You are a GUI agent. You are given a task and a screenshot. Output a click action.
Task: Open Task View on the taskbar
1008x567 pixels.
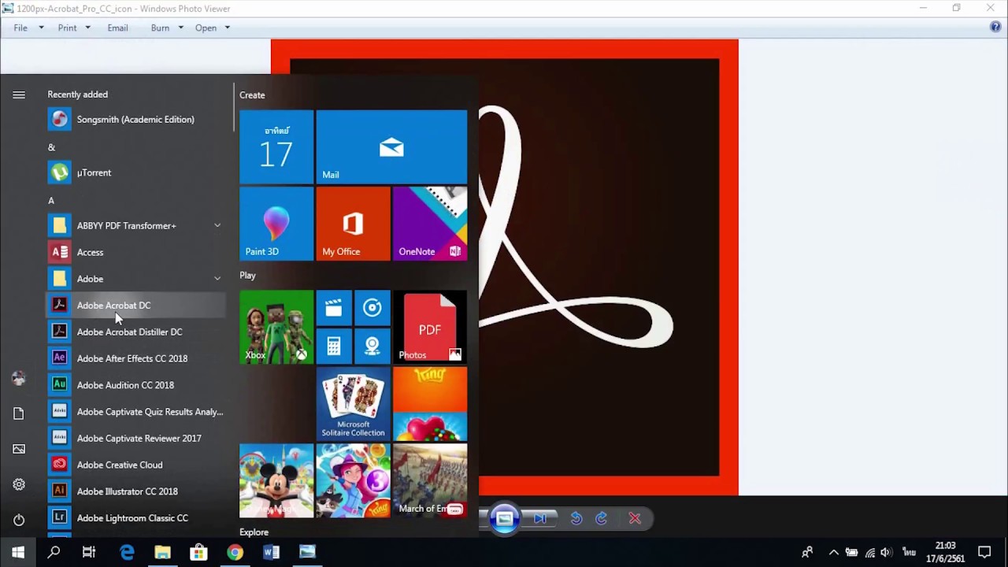coord(89,552)
